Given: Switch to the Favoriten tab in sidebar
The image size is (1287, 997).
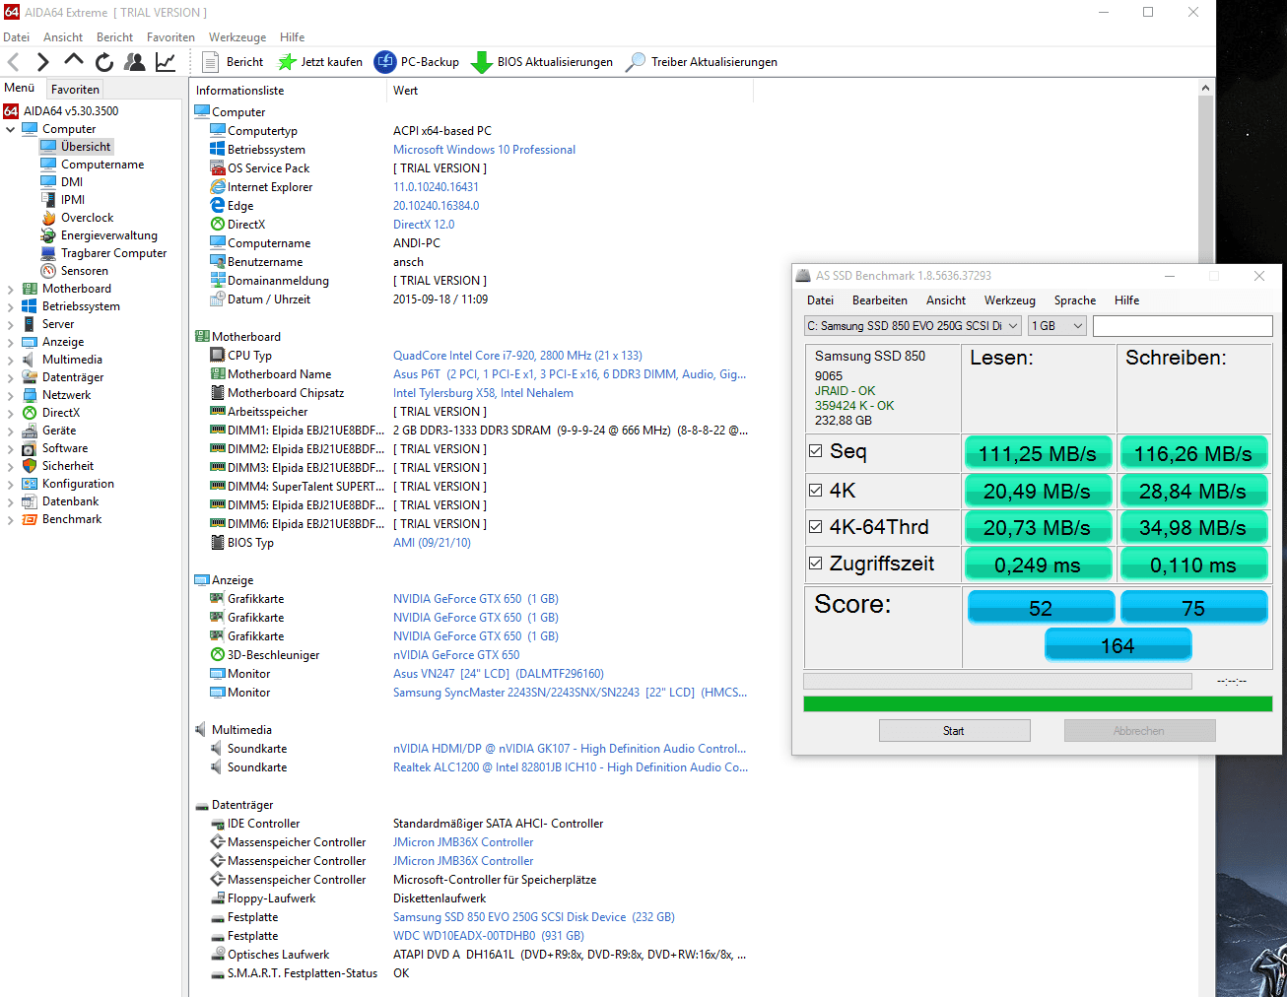Looking at the screenshot, I should (x=75, y=90).
